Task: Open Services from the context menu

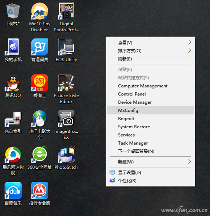Action: (x=150, y=135)
